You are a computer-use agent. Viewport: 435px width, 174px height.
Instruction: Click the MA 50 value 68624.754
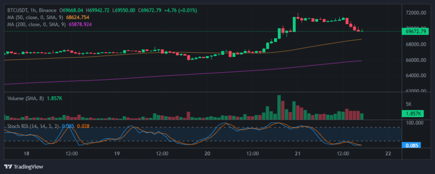(77, 17)
